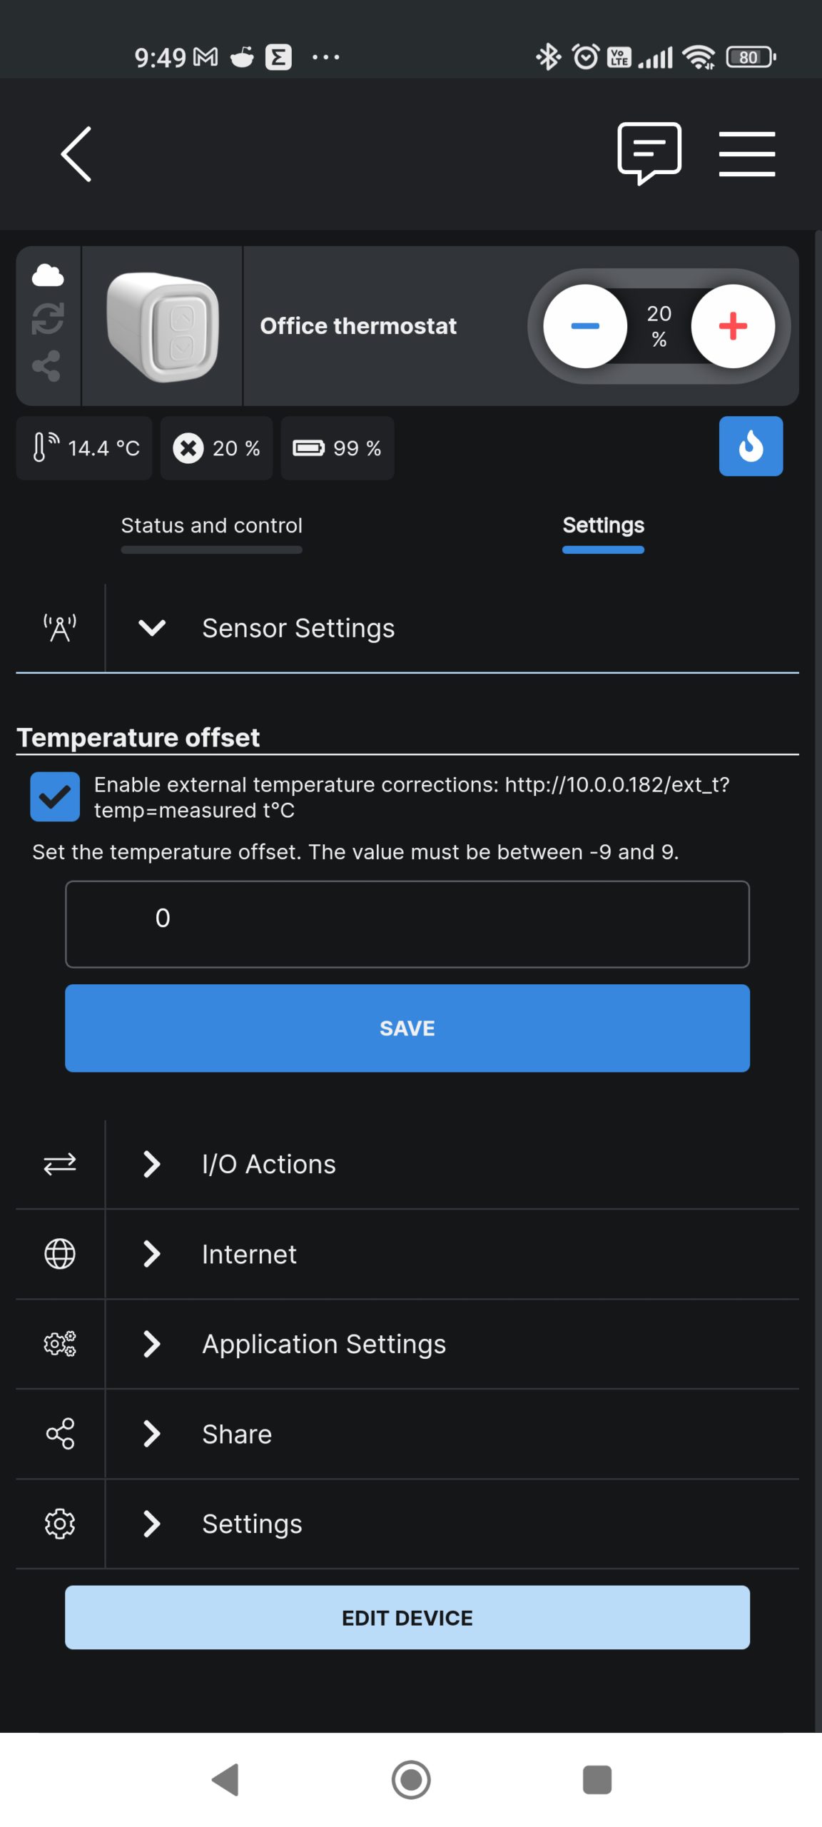This screenshot has height=1827, width=822.
Task: Open the chat messages icon
Action: coord(649,153)
